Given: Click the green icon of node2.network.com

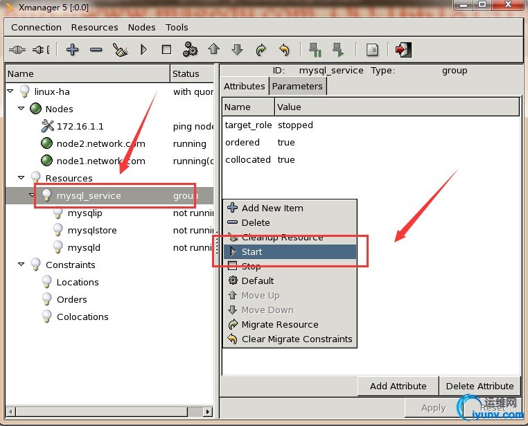Looking at the screenshot, I should [46, 143].
